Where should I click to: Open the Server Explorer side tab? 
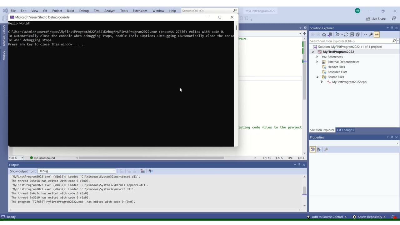(4, 35)
